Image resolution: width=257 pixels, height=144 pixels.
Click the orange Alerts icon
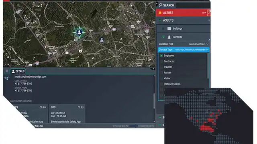click(160, 13)
